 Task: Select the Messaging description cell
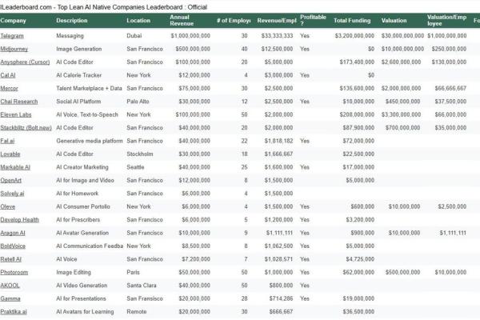pos(70,36)
